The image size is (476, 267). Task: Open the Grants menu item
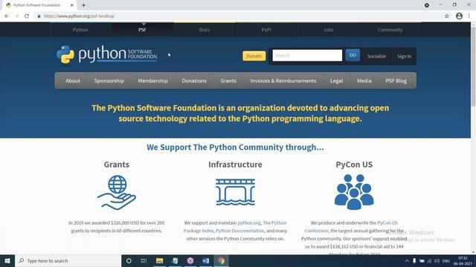[x=228, y=81]
